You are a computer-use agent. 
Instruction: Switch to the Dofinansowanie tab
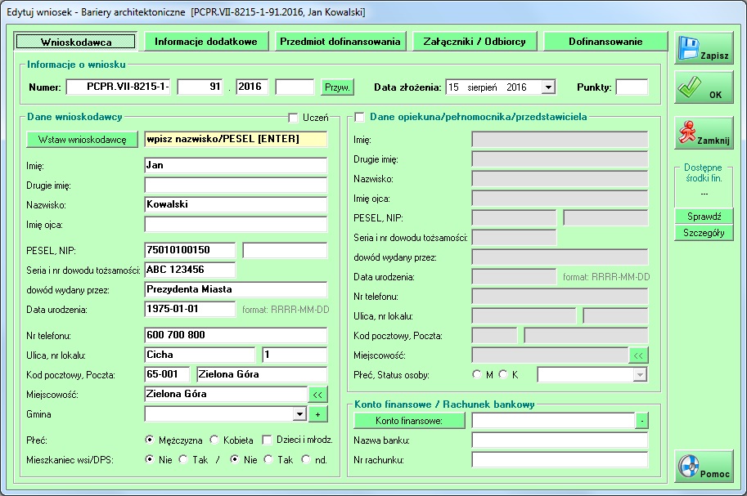point(605,42)
